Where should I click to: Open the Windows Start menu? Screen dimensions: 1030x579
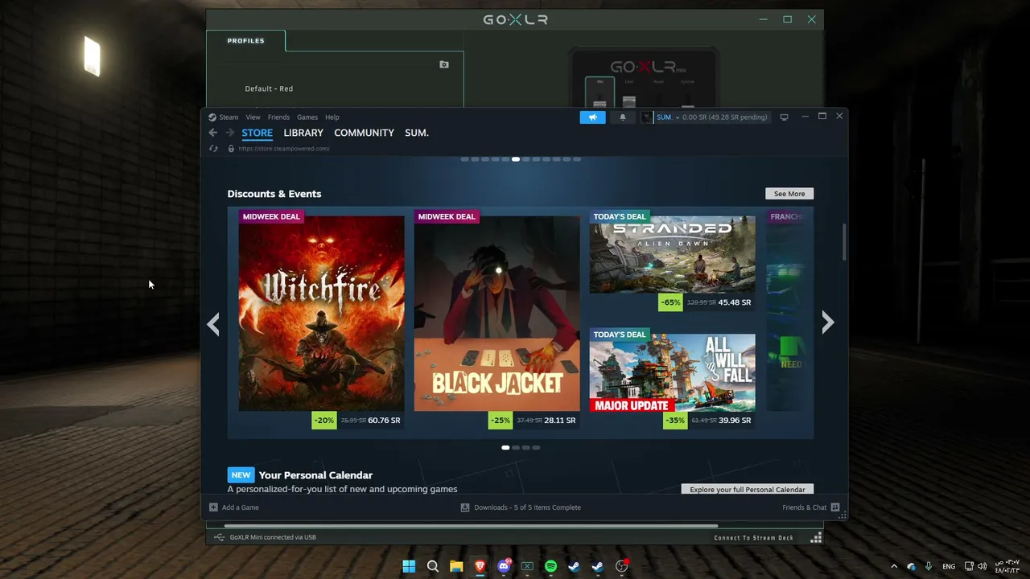pyautogui.click(x=409, y=566)
